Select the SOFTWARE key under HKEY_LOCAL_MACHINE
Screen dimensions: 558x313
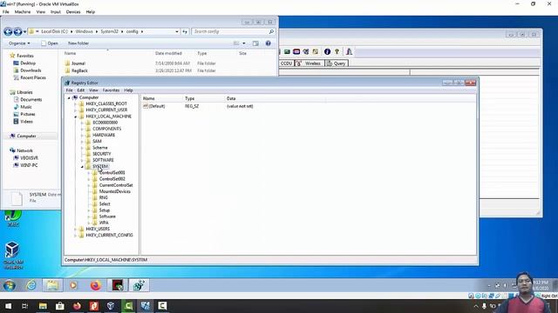(103, 160)
